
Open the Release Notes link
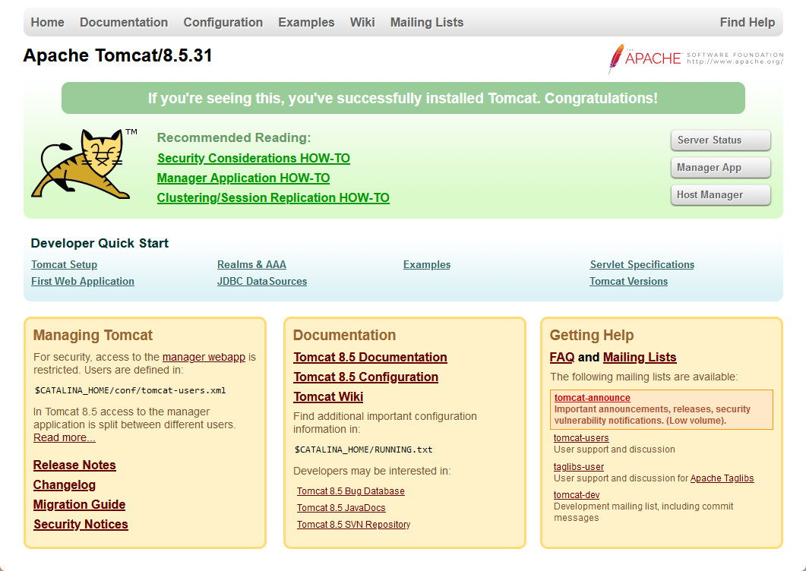point(74,465)
